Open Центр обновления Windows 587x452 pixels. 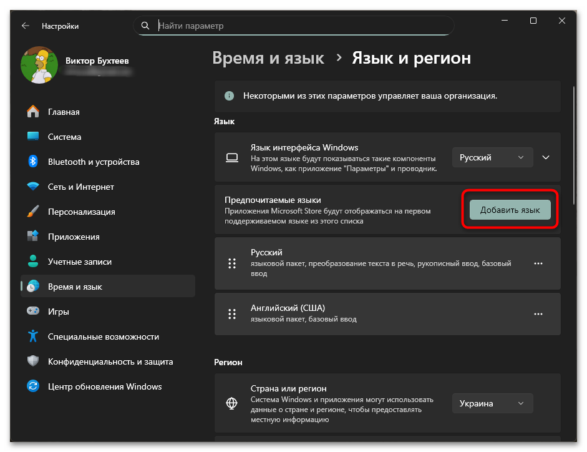point(108,386)
